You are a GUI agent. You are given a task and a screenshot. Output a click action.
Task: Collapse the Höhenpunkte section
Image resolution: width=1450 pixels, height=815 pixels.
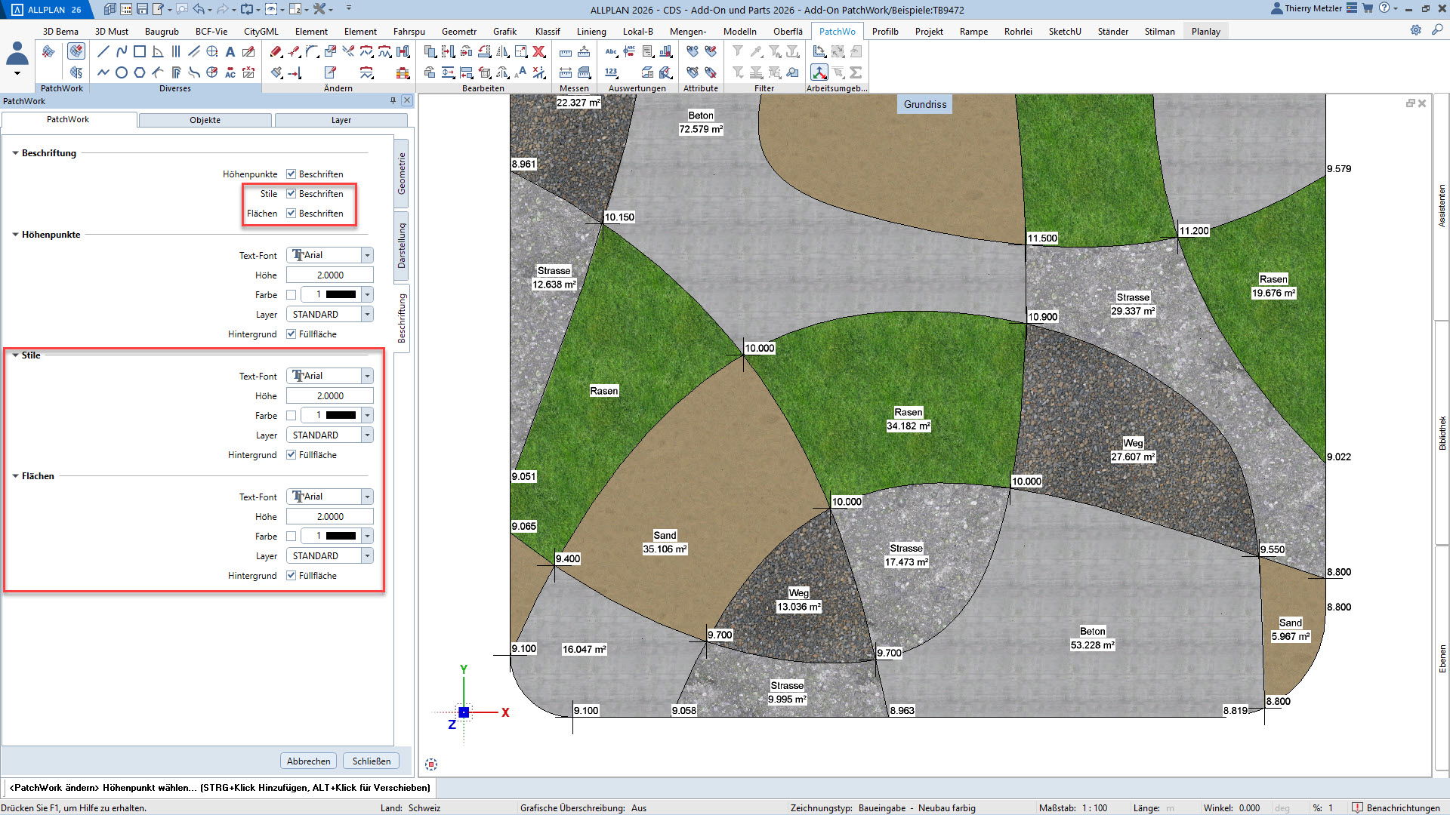(15, 235)
